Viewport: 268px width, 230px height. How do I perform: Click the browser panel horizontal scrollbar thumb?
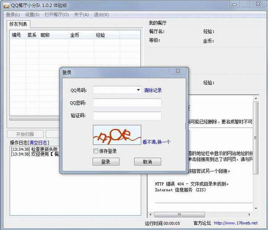tap(179, 214)
